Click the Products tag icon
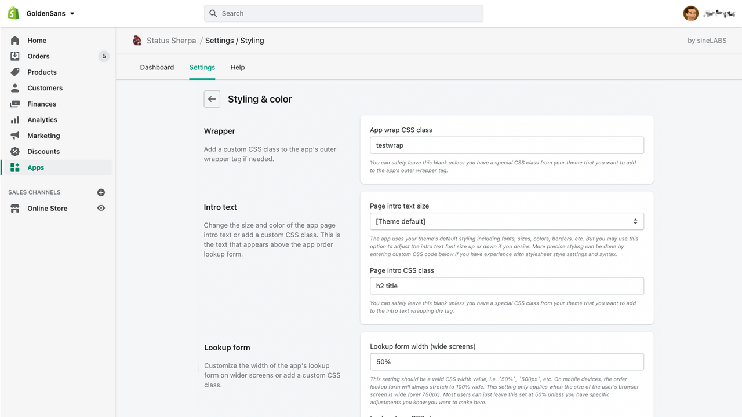742x417 pixels. click(x=14, y=72)
